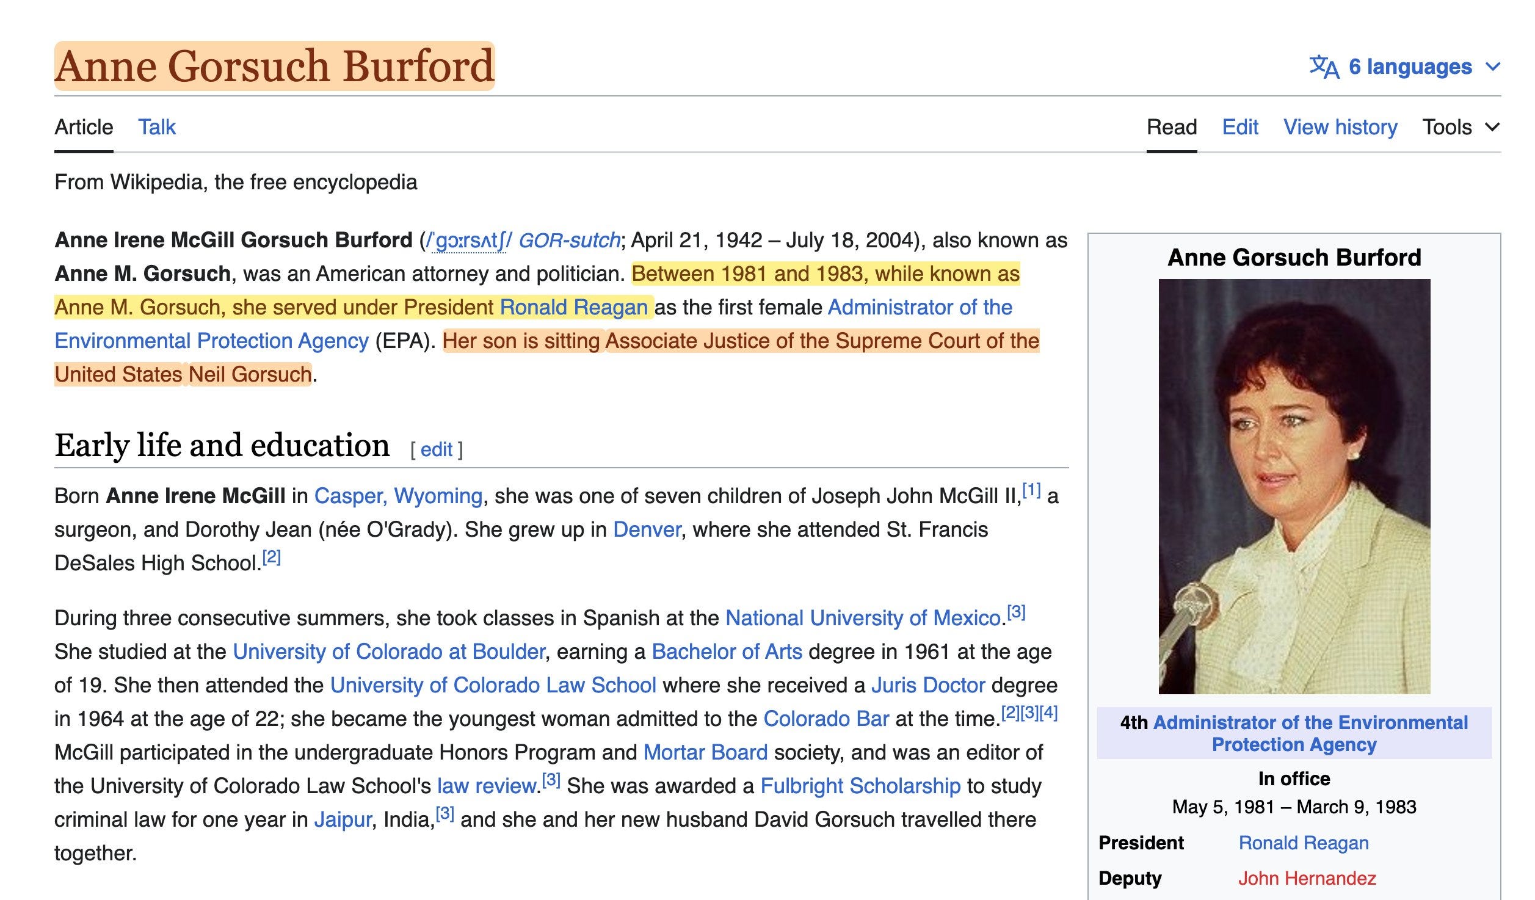Click the Colorado Bar link
The height and width of the screenshot is (900, 1535).
click(826, 719)
